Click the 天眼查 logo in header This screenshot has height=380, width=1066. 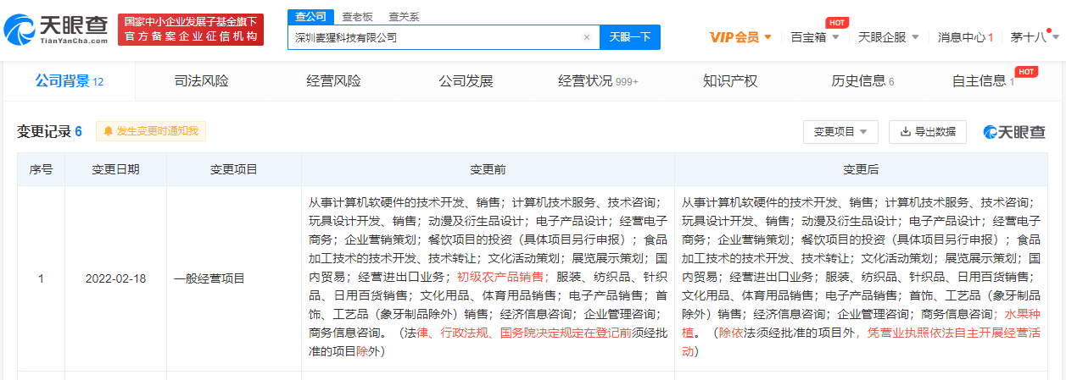pos(56,30)
